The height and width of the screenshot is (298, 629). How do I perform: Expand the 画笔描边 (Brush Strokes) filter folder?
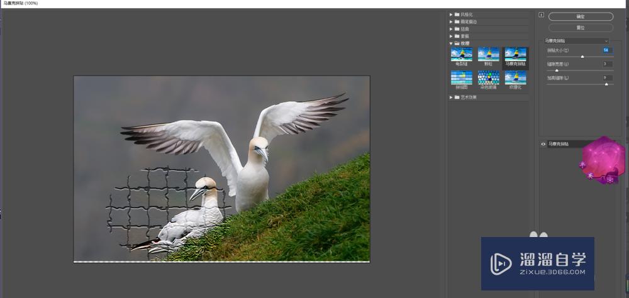pos(451,21)
